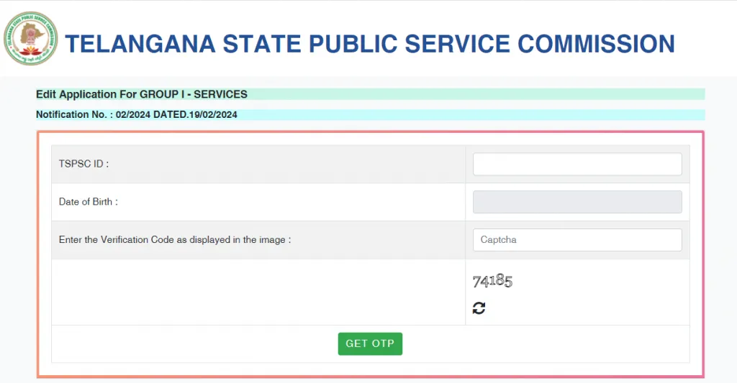This screenshot has width=737, height=383.
Task: Click the word TELANGANA in the header title
Action: (x=140, y=44)
